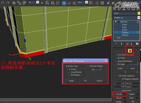Open the Display panel tab
Screen dimensions: 141x103
coord(133,9)
